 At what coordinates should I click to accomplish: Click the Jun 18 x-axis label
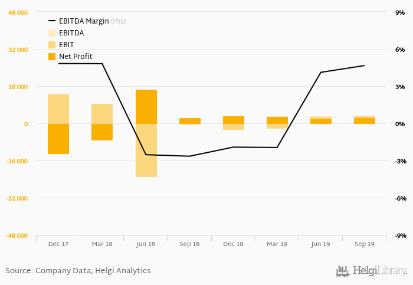[146, 244]
